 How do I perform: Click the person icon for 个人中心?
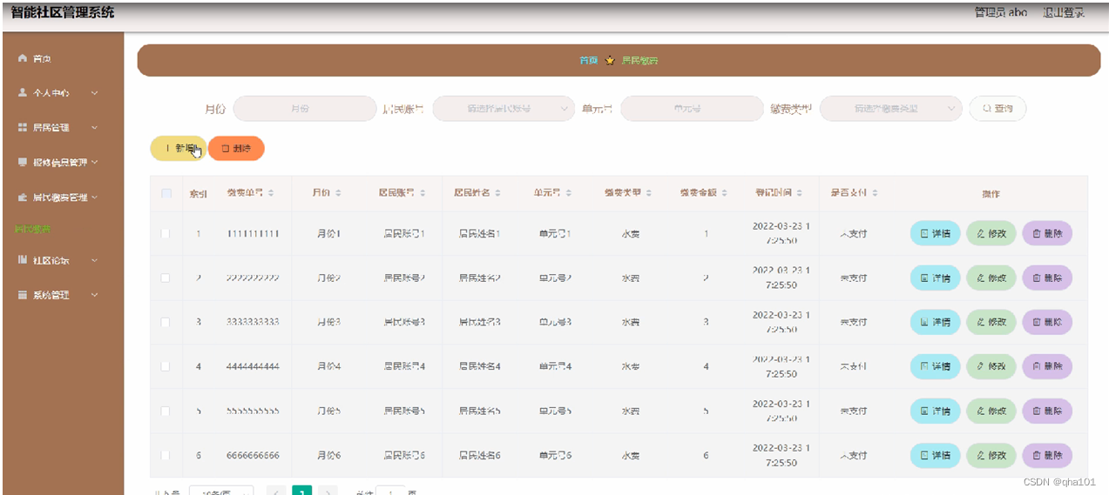click(x=24, y=92)
